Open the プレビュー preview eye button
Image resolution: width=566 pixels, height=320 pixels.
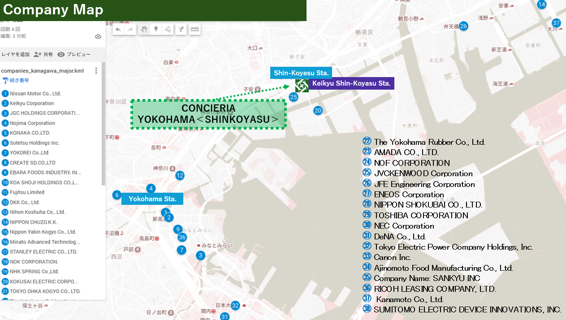coord(74,54)
